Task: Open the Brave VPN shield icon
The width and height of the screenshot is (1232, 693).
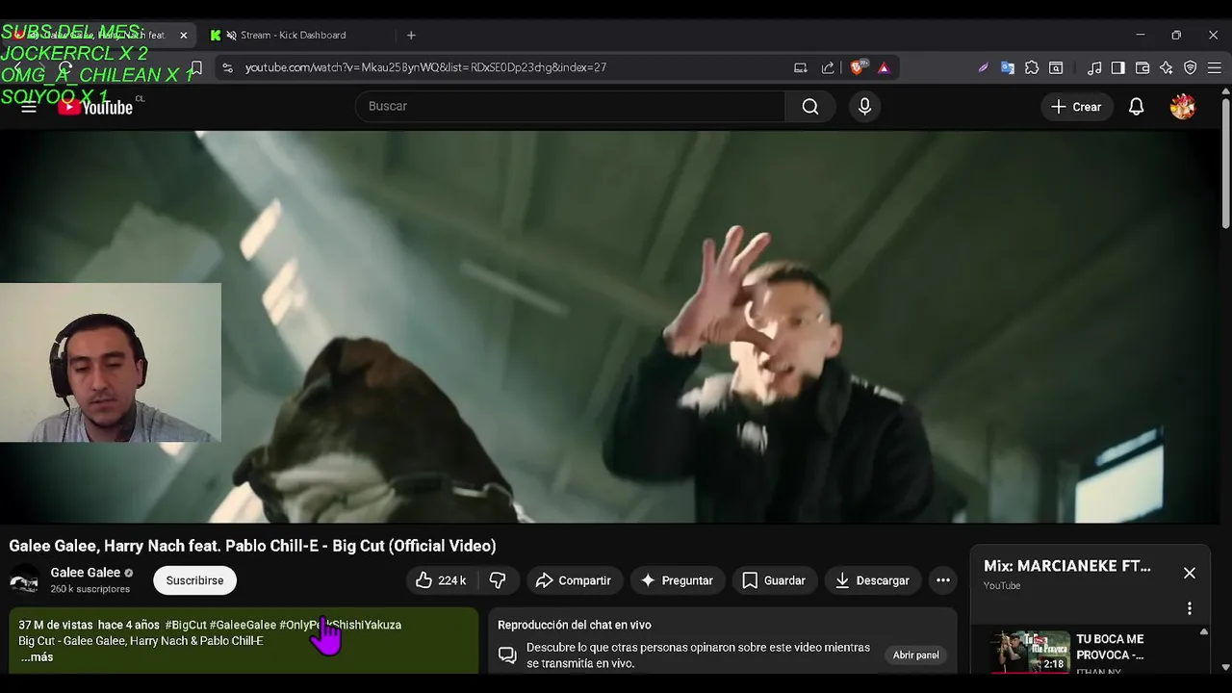Action: point(1191,67)
